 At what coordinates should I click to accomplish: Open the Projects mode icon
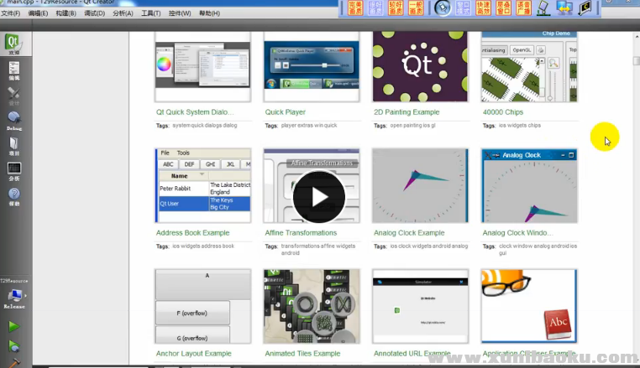tap(13, 146)
